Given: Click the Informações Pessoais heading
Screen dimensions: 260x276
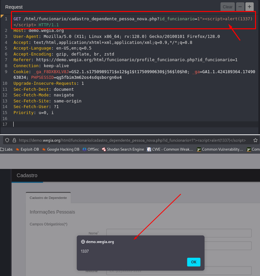Looking at the screenshot, I should tap(52, 212).
